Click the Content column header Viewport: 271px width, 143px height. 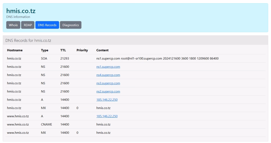(x=102, y=50)
